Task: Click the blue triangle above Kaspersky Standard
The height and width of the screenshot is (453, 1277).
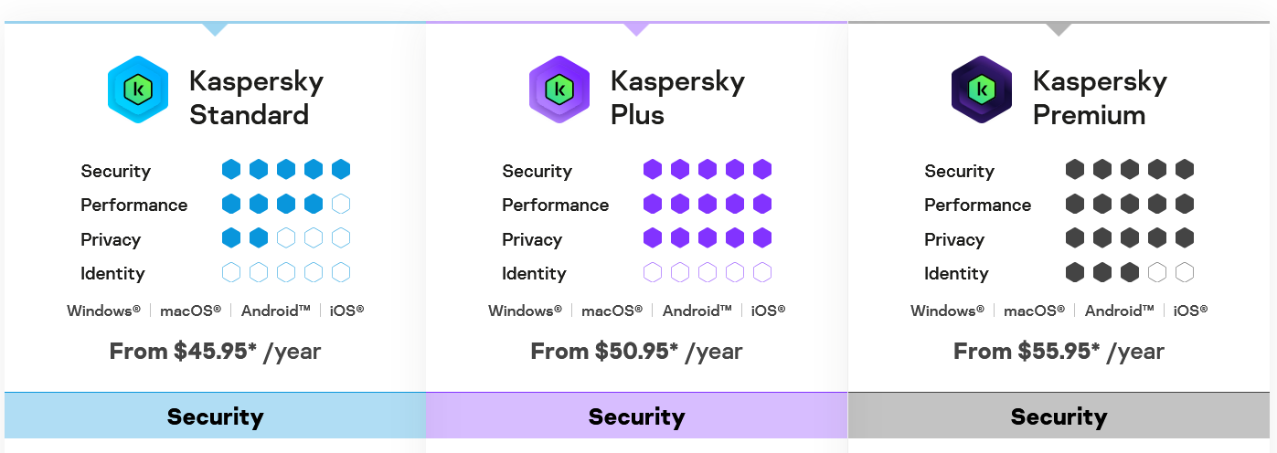Action: click(x=215, y=29)
